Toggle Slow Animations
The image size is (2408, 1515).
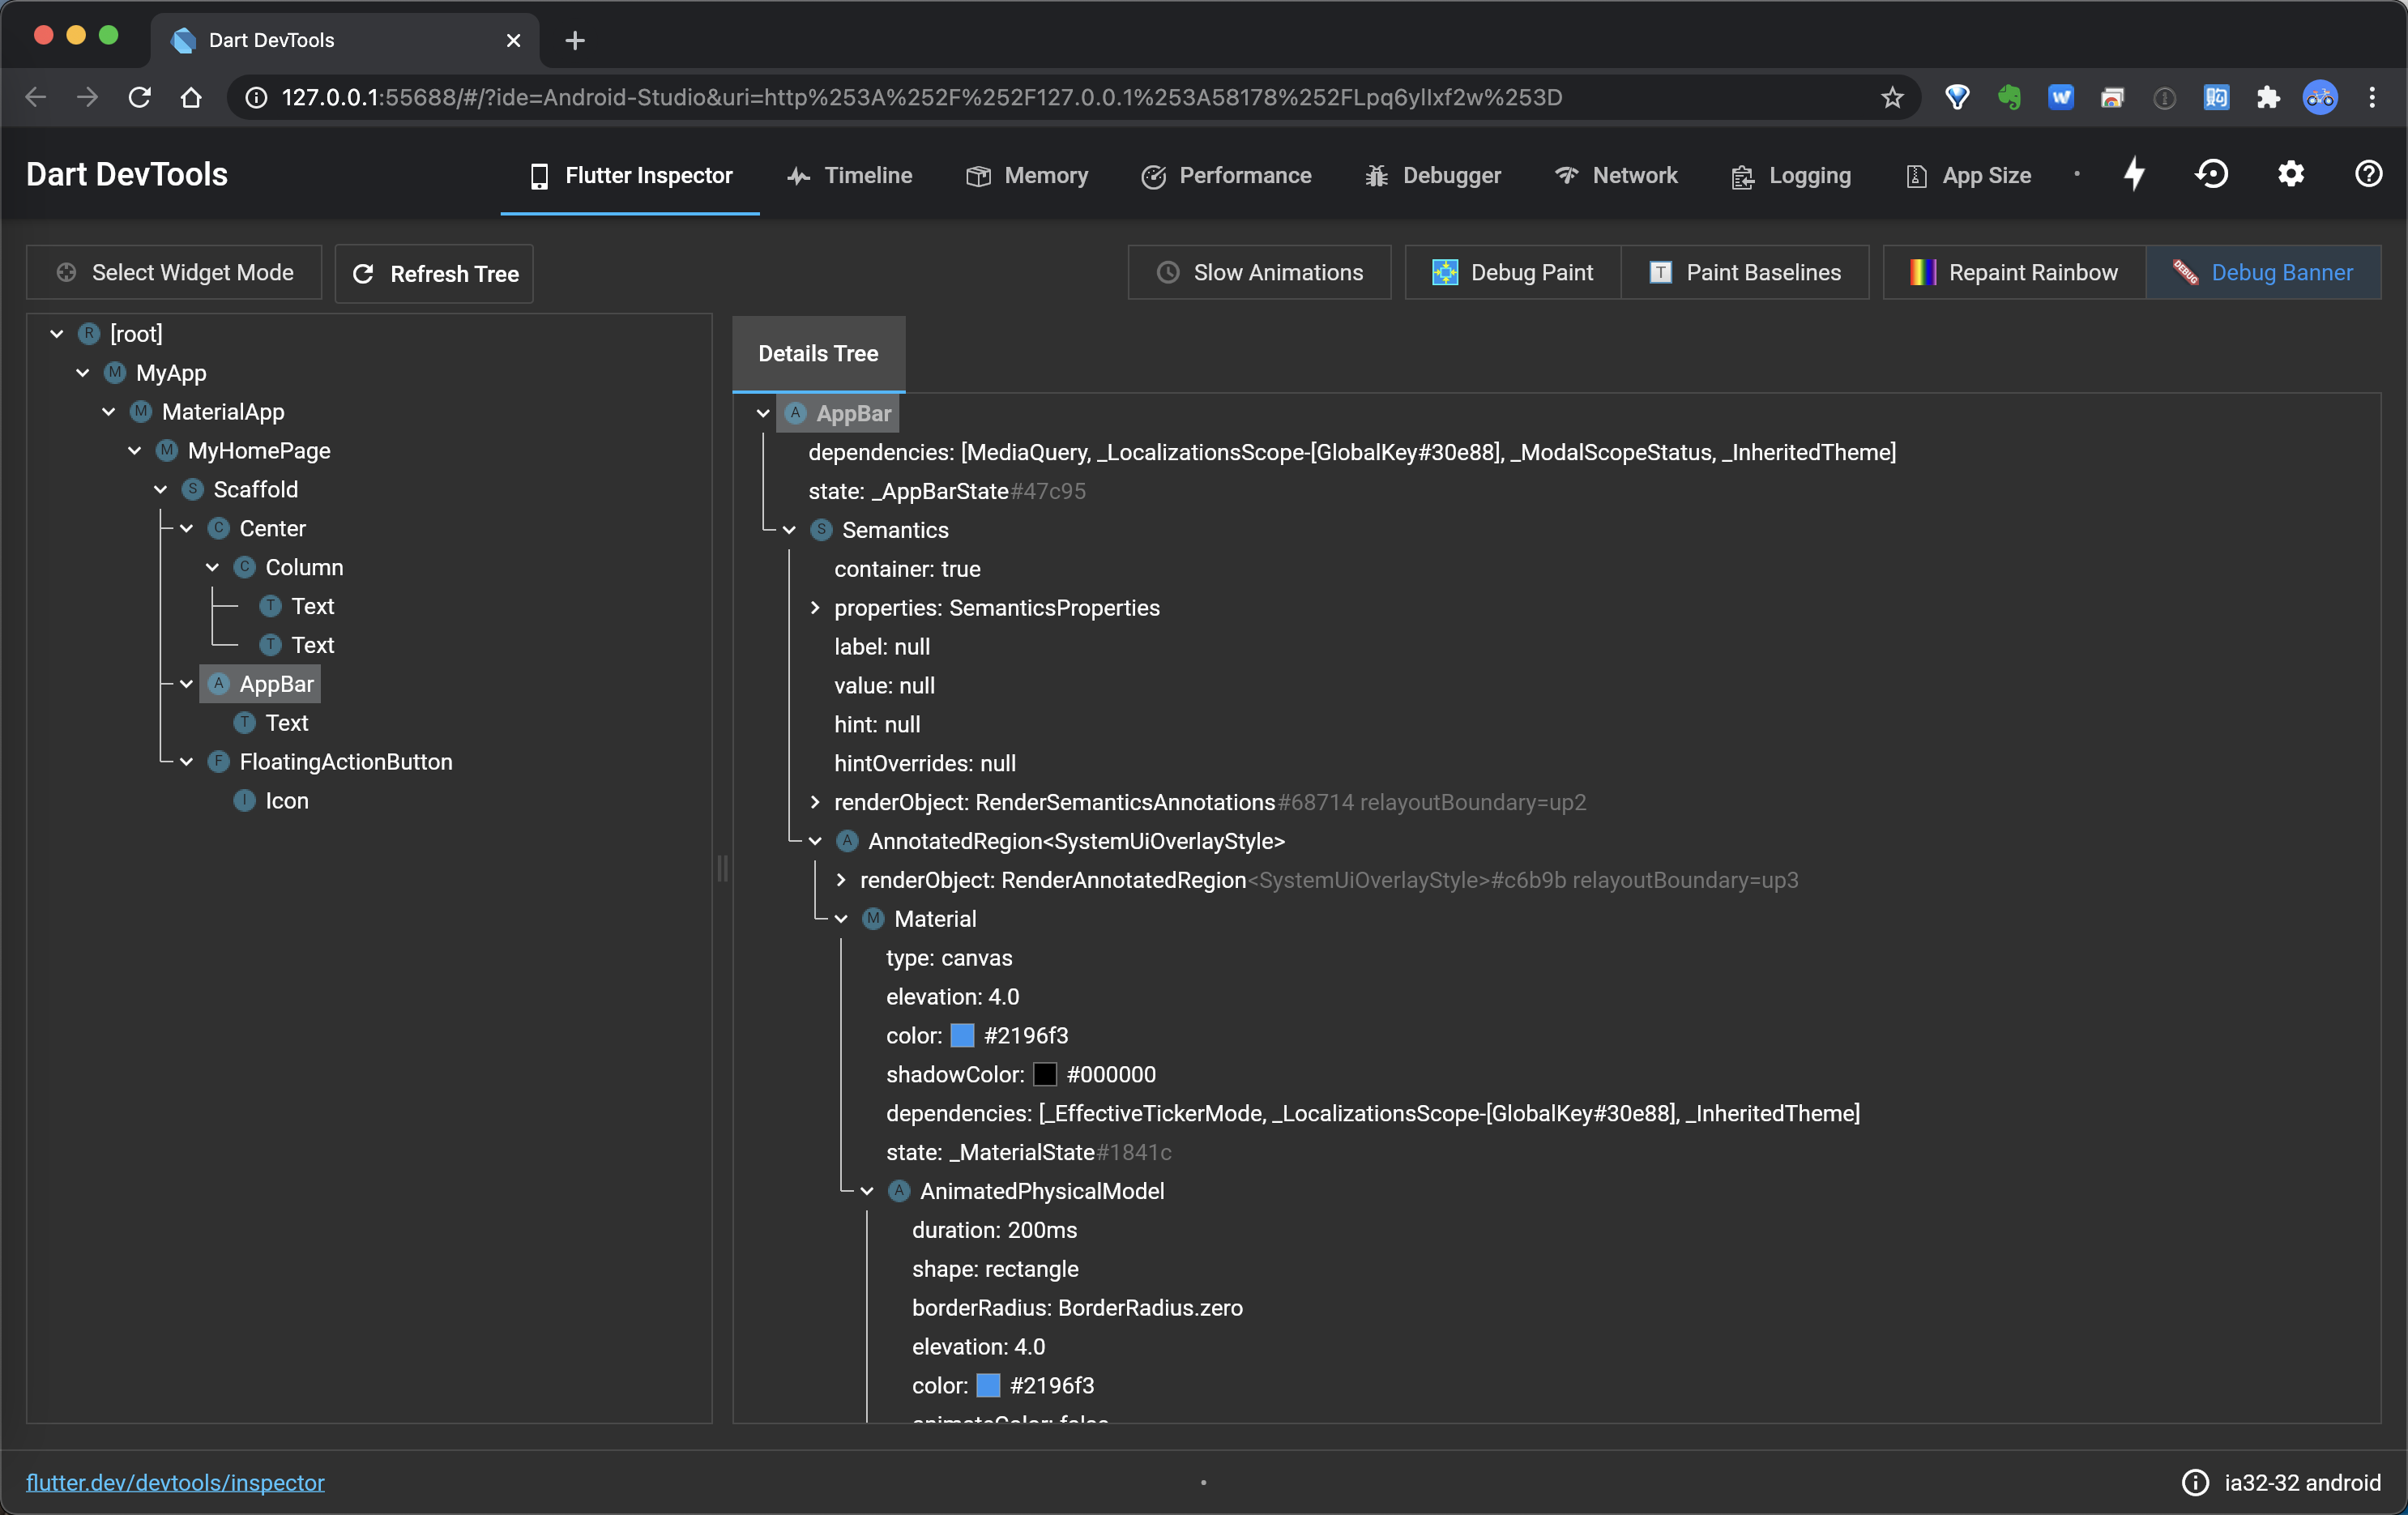coord(1259,272)
